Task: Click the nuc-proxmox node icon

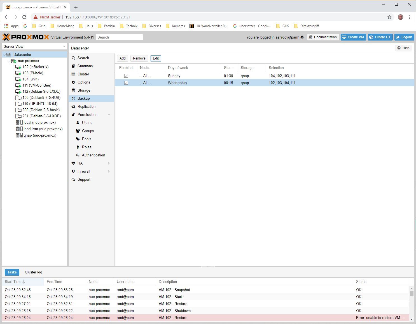Action: coord(13,61)
